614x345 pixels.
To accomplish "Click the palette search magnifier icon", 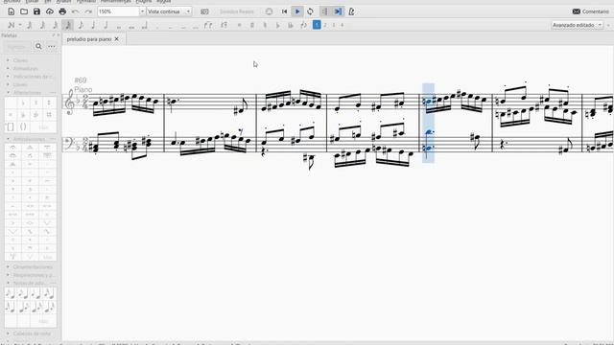I will point(38,46).
